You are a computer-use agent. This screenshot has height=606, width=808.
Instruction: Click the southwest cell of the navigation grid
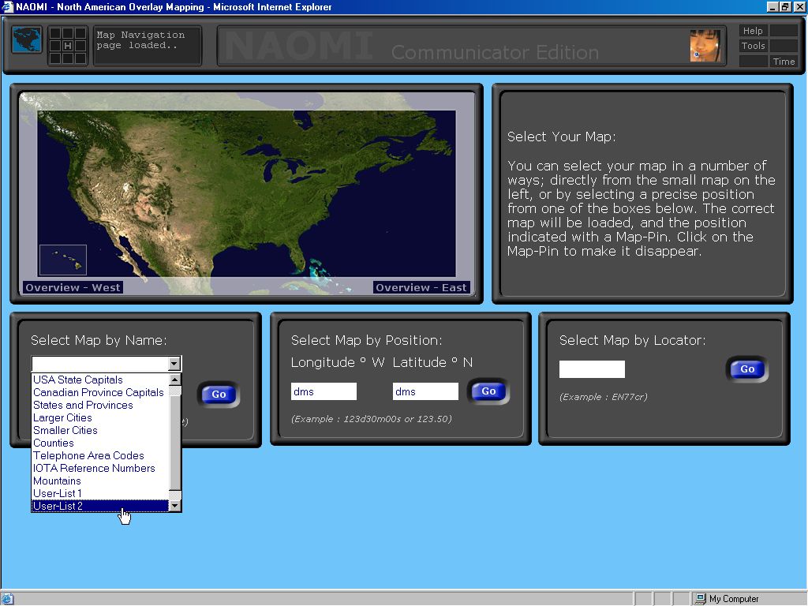tap(55, 58)
